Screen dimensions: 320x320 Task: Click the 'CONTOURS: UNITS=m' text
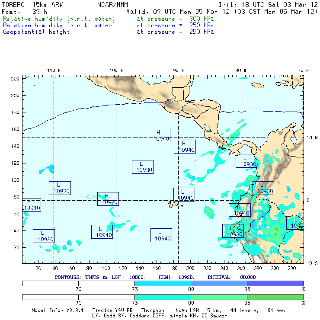pyautogui.click(x=81, y=277)
